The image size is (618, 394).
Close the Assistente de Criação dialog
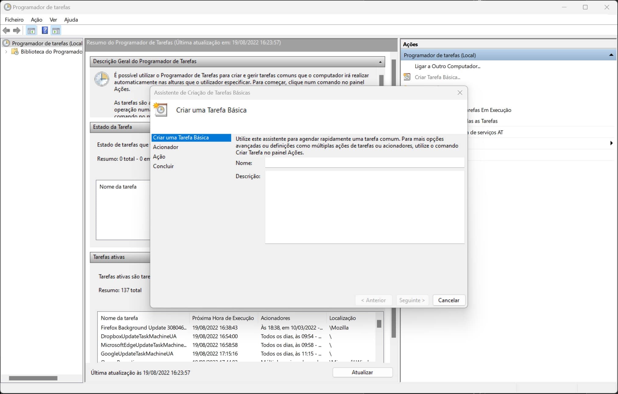[460, 93]
